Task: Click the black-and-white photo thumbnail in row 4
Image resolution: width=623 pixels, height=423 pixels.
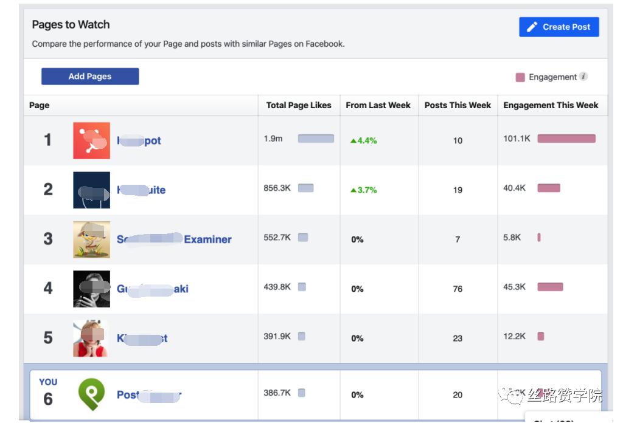Action: point(91,289)
